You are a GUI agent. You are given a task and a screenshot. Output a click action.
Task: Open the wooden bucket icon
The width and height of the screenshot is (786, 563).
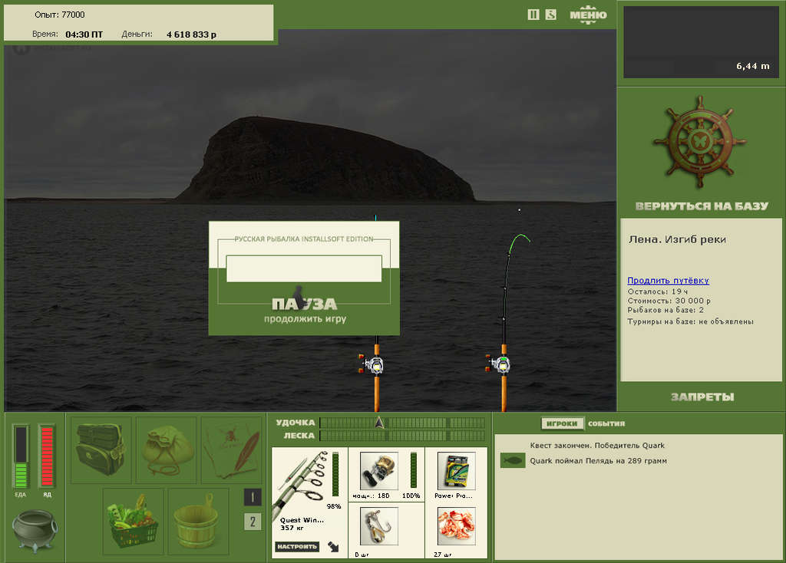click(x=198, y=522)
